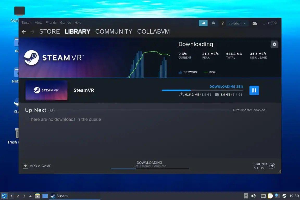Go to the STORE tab
Viewport: 300px width, 200px height.
(49, 32)
